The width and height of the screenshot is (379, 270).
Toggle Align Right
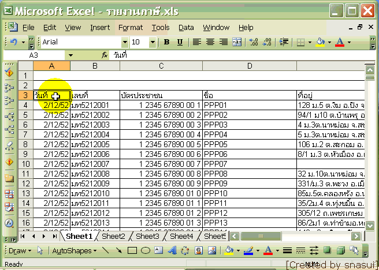[x=224, y=42]
